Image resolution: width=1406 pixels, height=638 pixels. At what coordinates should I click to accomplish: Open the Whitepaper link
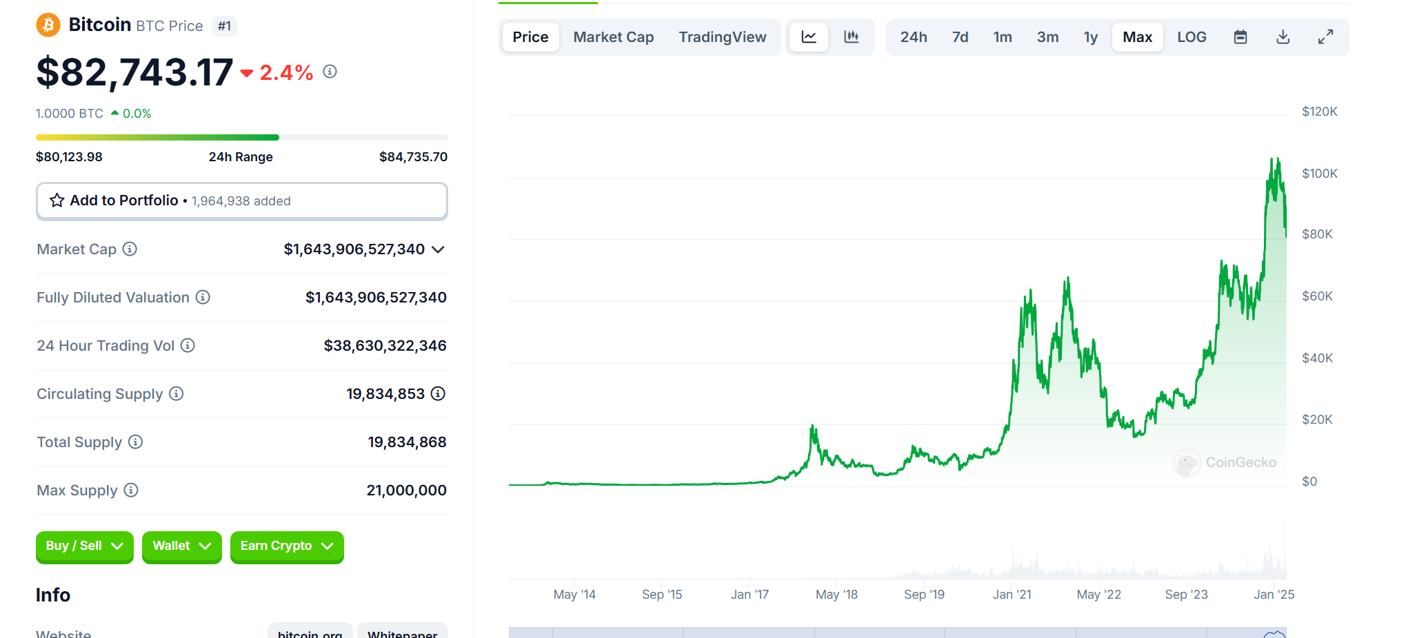click(402, 632)
